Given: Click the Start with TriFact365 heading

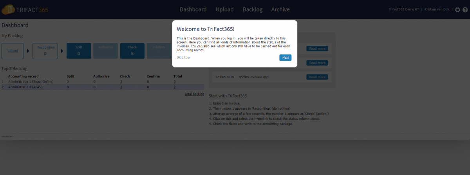Looking at the screenshot, I should tap(228, 96).
